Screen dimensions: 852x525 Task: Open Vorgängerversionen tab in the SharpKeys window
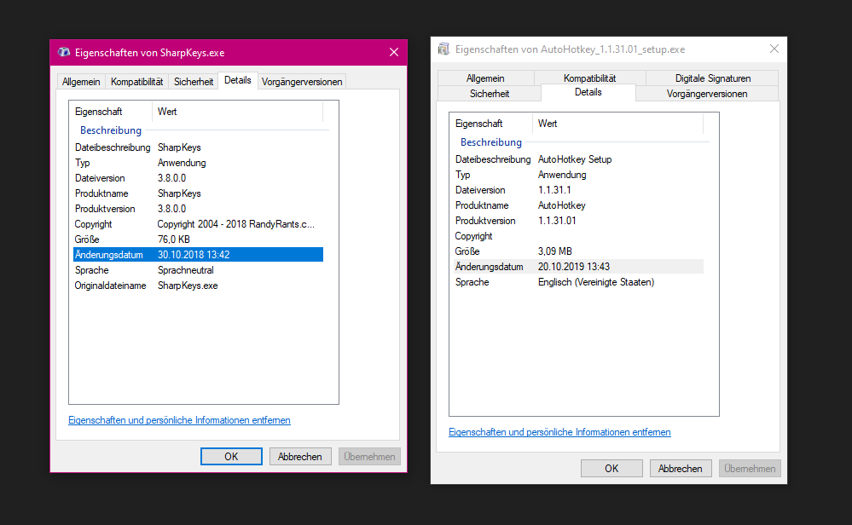point(302,82)
